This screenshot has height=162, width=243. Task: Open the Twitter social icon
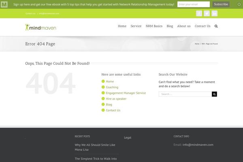pyautogui.click(x=207, y=13)
